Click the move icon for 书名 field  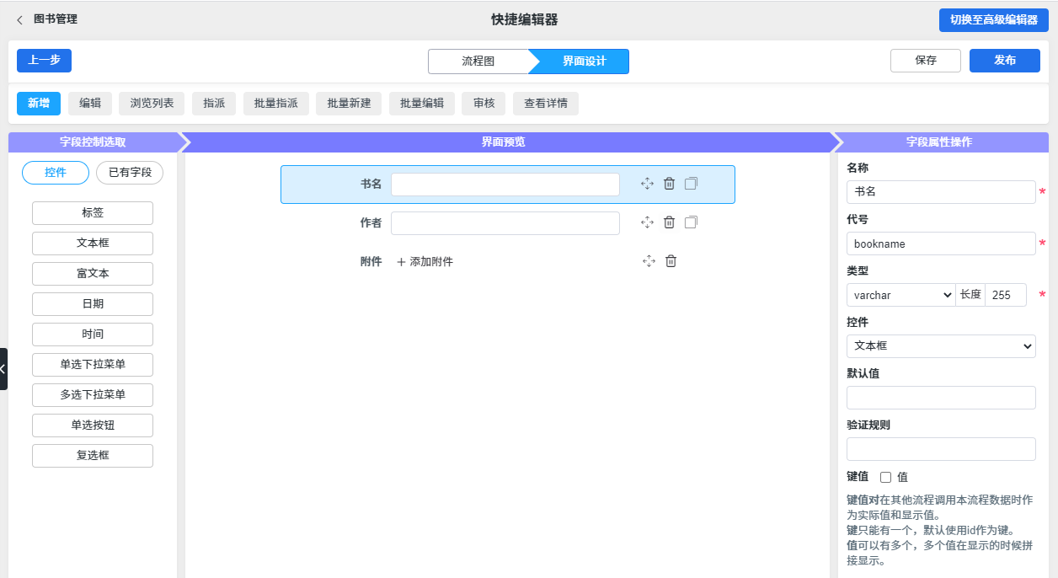(647, 184)
